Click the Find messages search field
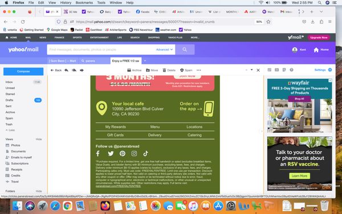This screenshot has height=214, width=342. tap(101, 50)
